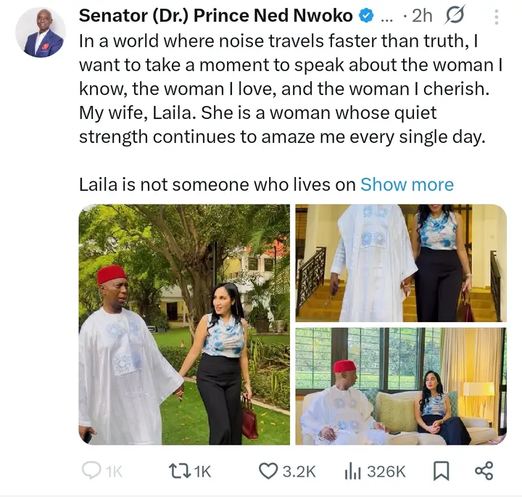Open Senator (Dr.) Prince Ned Nwoko's name
The width and height of the screenshot is (522, 497).
(215, 16)
